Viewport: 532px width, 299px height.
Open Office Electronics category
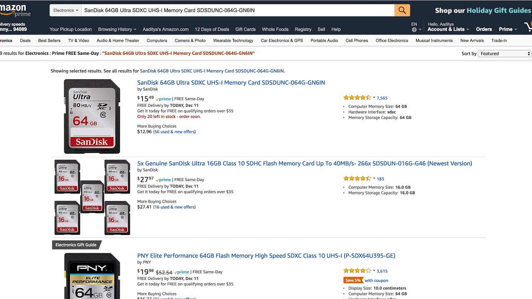392,41
